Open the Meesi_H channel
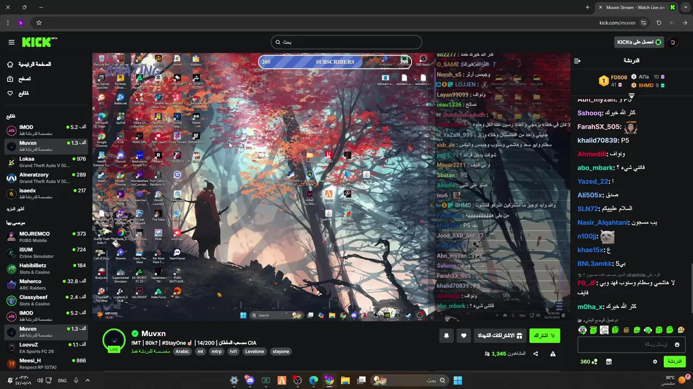Viewport: 693px width, 389px height. (x=46, y=364)
